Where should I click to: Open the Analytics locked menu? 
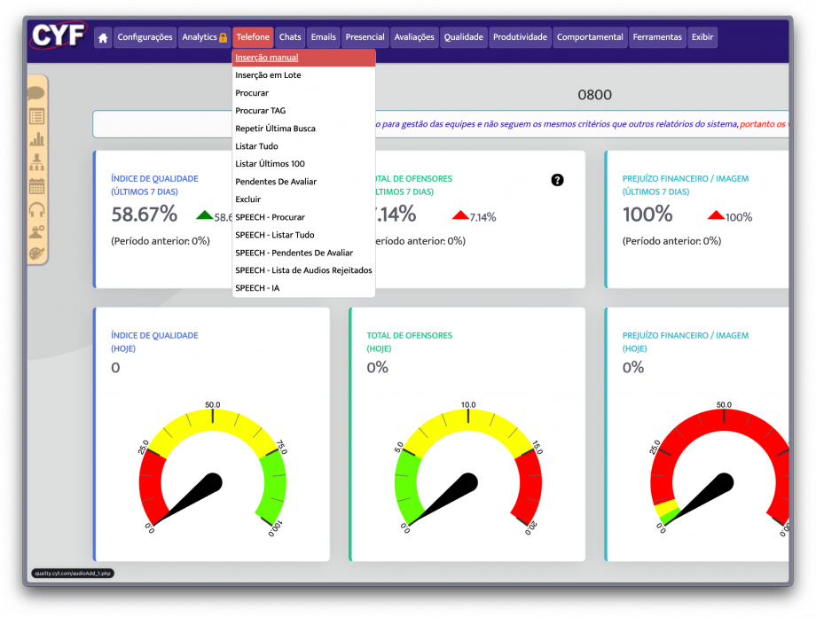[x=204, y=37]
